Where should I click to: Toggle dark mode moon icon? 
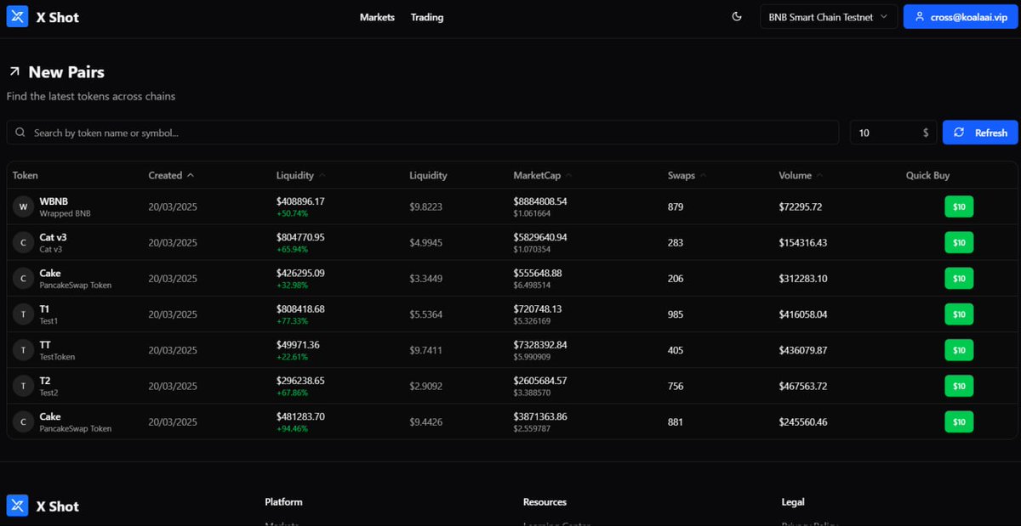(x=737, y=17)
